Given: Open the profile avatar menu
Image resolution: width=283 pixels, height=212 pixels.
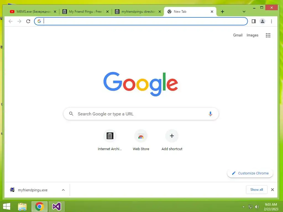Looking at the screenshot, I should click(263, 21).
